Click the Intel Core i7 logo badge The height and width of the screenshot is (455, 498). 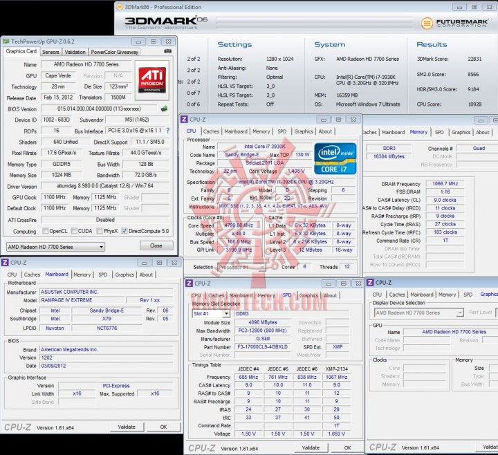point(335,159)
